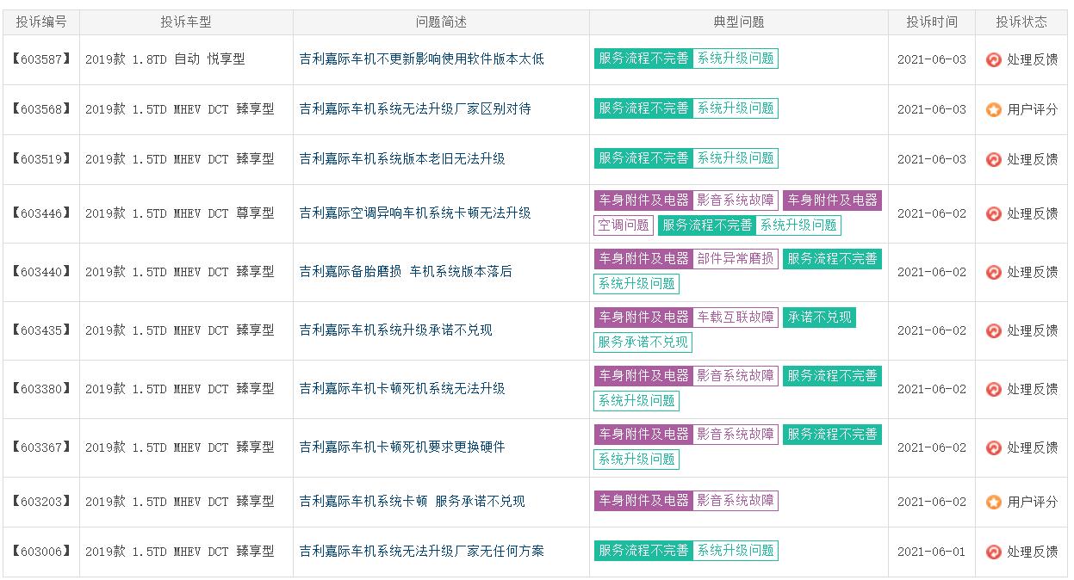Viewport: 1074px width, 580px height.
Task: Click 用户评分 status text for complaint 603203
Action: (1032, 503)
